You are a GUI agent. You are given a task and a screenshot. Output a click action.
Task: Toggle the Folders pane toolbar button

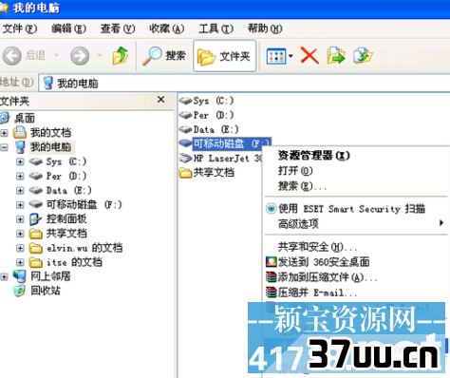[x=224, y=56]
